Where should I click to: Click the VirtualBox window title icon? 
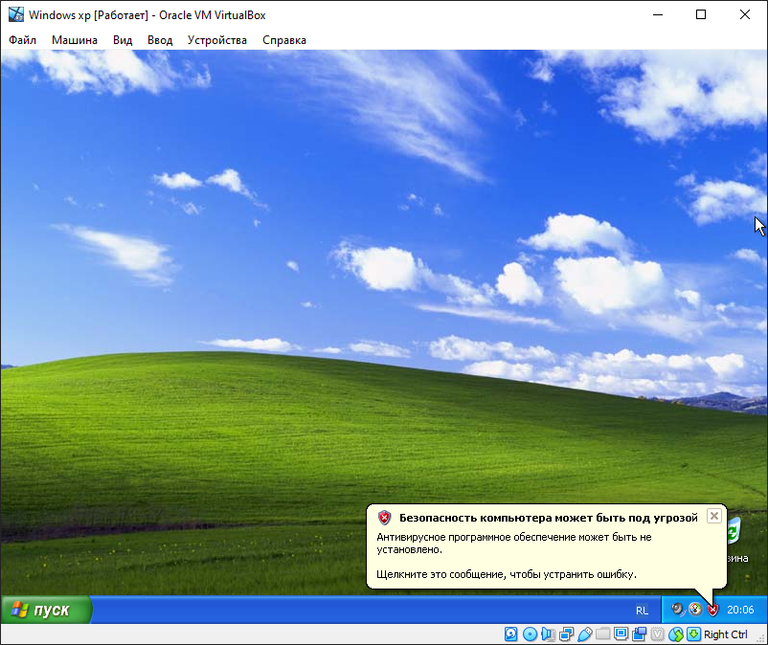pos(15,14)
